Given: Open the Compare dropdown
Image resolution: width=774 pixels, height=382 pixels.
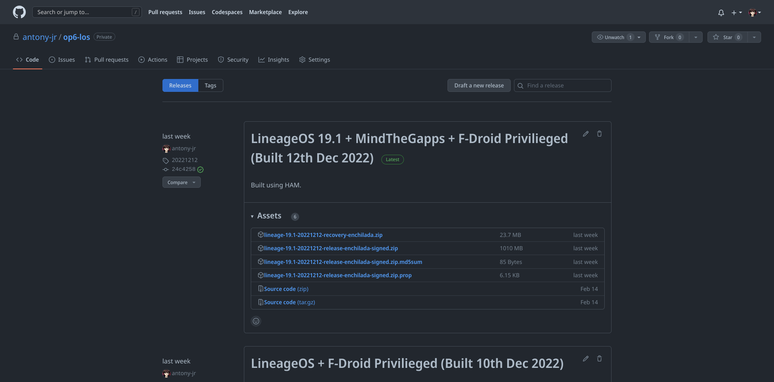Looking at the screenshot, I should click(181, 182).
